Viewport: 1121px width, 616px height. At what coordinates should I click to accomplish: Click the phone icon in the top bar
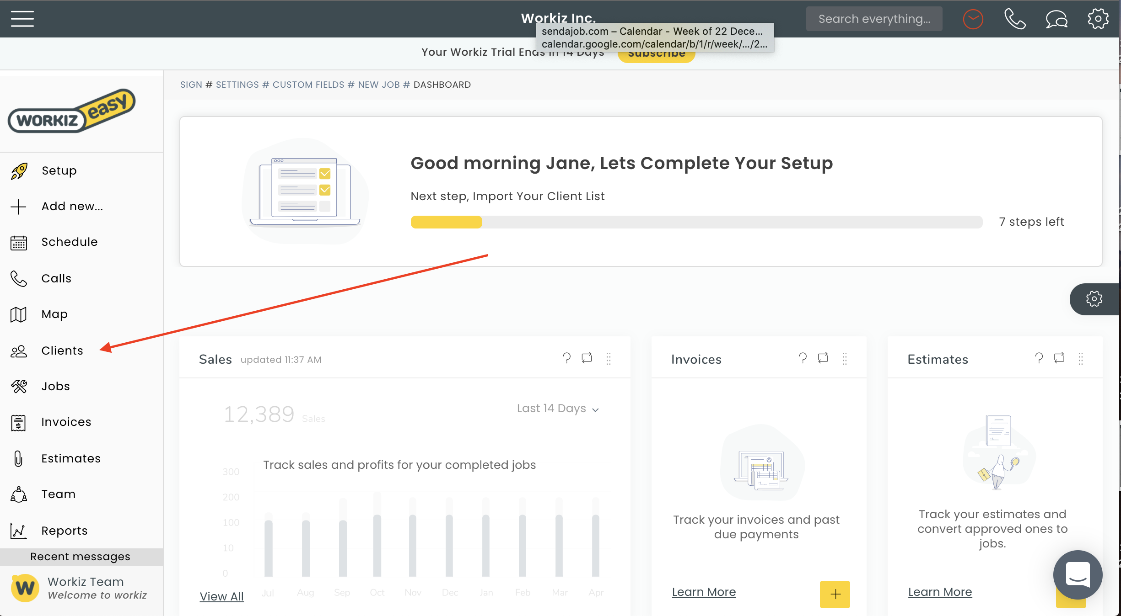(x=1014, y=19)
